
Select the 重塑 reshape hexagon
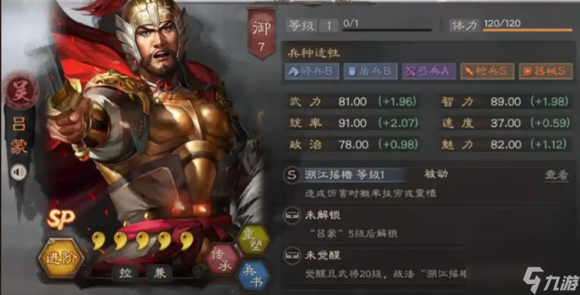pyautogui.click(x=254, y=239)
